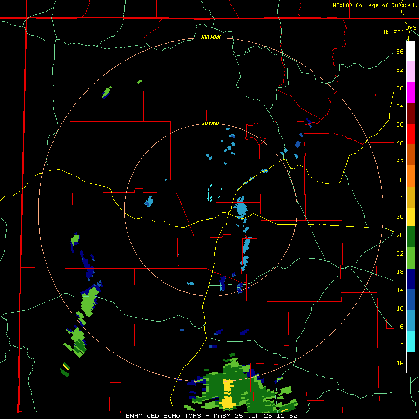Screen dimensions: 419x419
Task: Click the '100 NMI' range ring label
Action: pyautogui.click(x=210, y=37)
